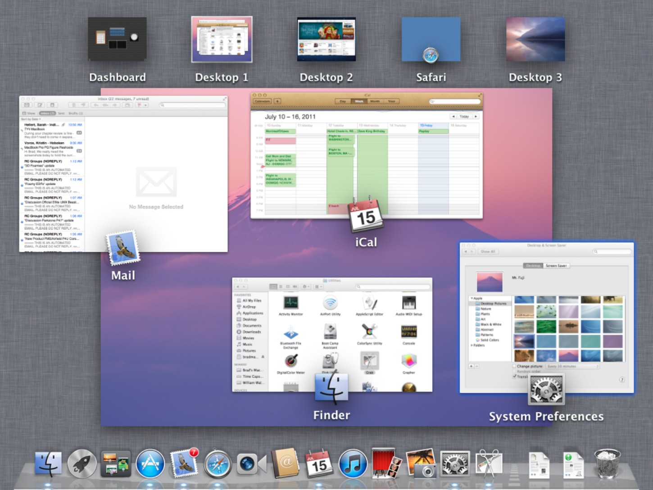Add a folder with the plus button
The width and height of the screenshot is (653, 490).
pyautogui.click(x=471, y=366)
